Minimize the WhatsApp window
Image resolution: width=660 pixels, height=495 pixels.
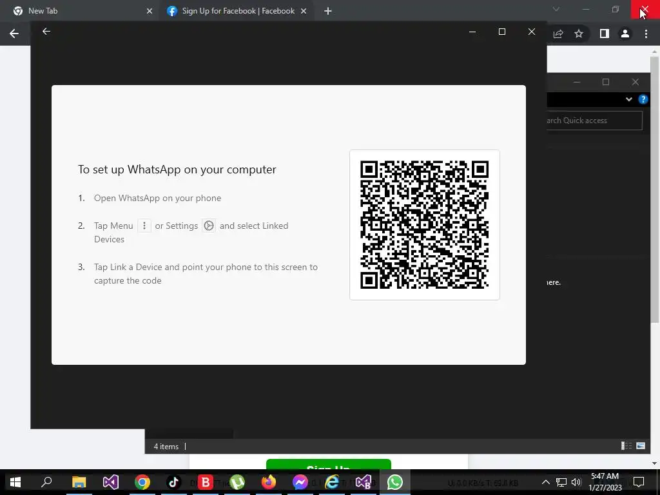coord(472,32)
